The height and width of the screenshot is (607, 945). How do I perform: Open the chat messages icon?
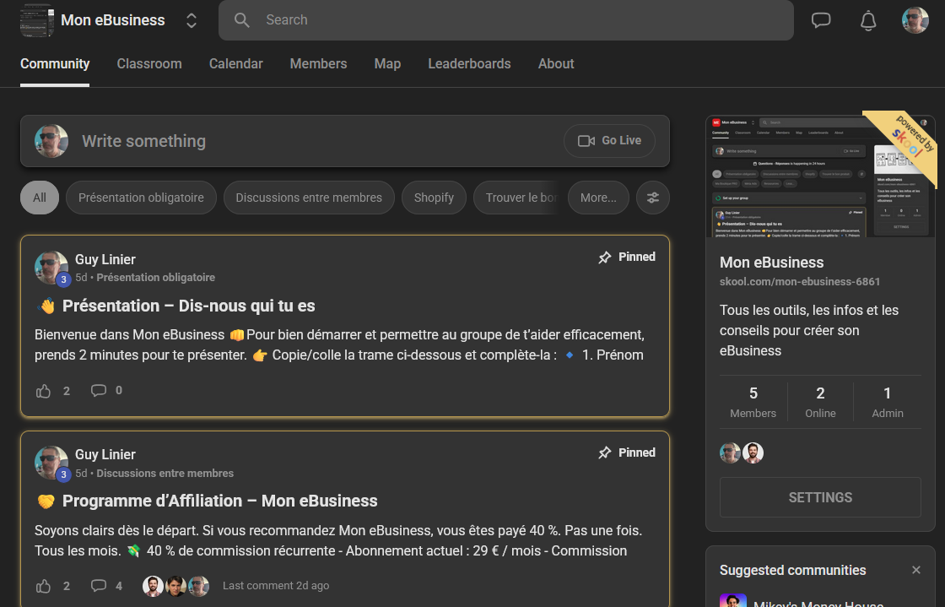821,20
